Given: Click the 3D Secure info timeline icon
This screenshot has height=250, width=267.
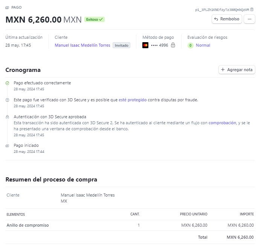Looking at the screenshot, I should pyautogui.click(x=7, y=100).
